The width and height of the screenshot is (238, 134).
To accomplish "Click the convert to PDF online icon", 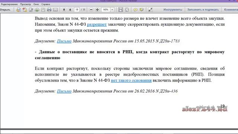I will pos(19,10).
